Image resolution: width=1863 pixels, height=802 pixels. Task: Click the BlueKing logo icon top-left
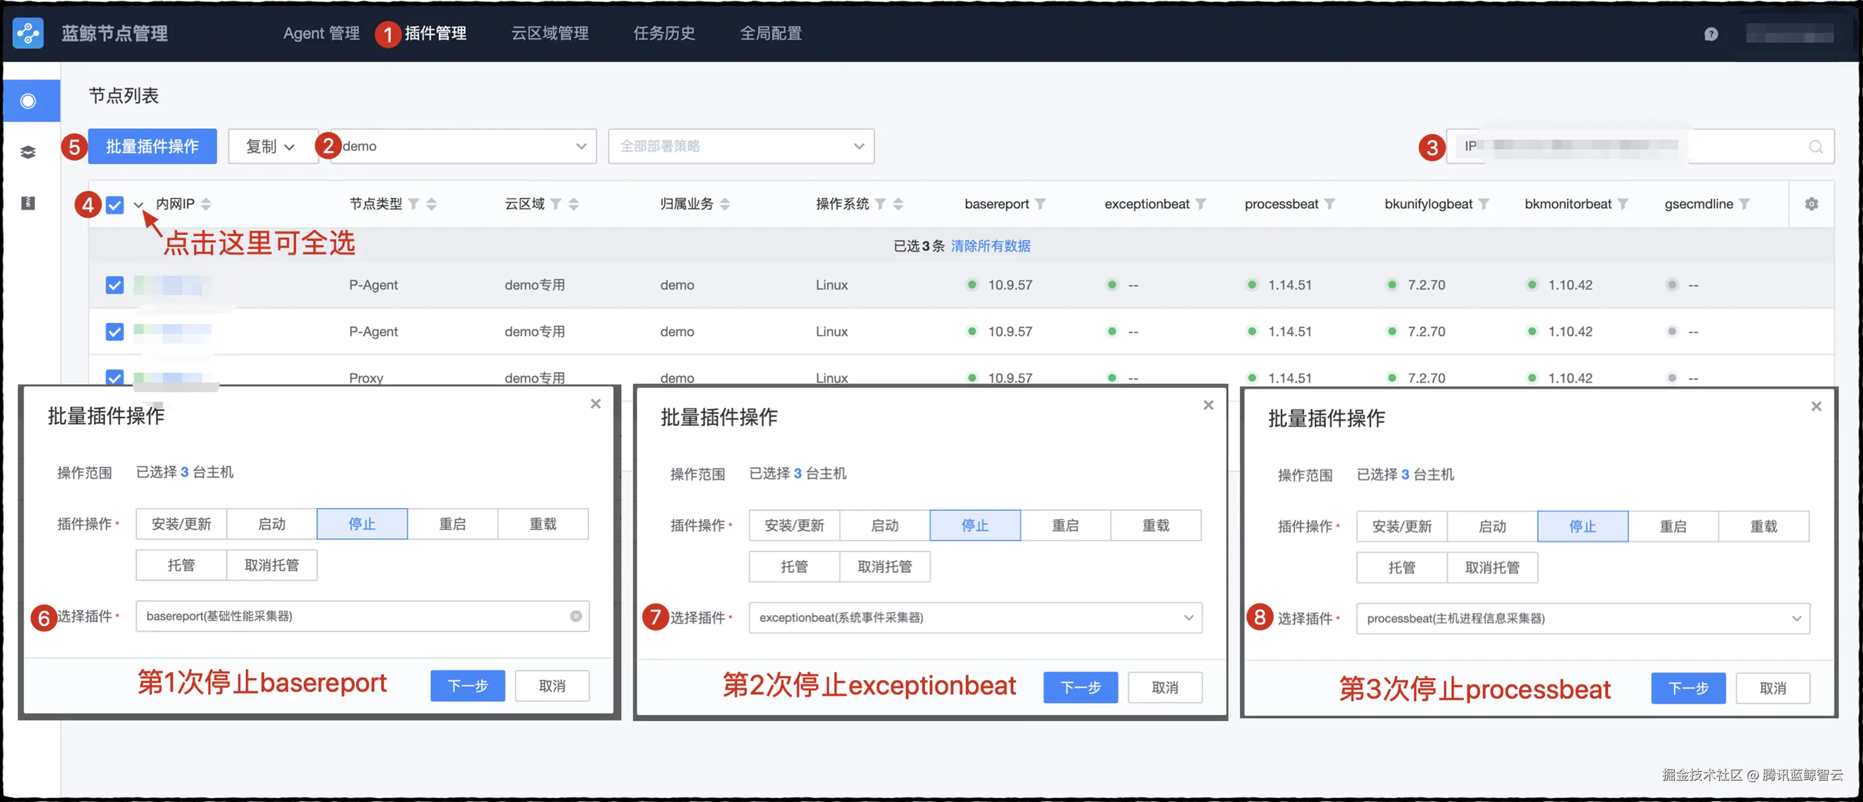point(28,33)
